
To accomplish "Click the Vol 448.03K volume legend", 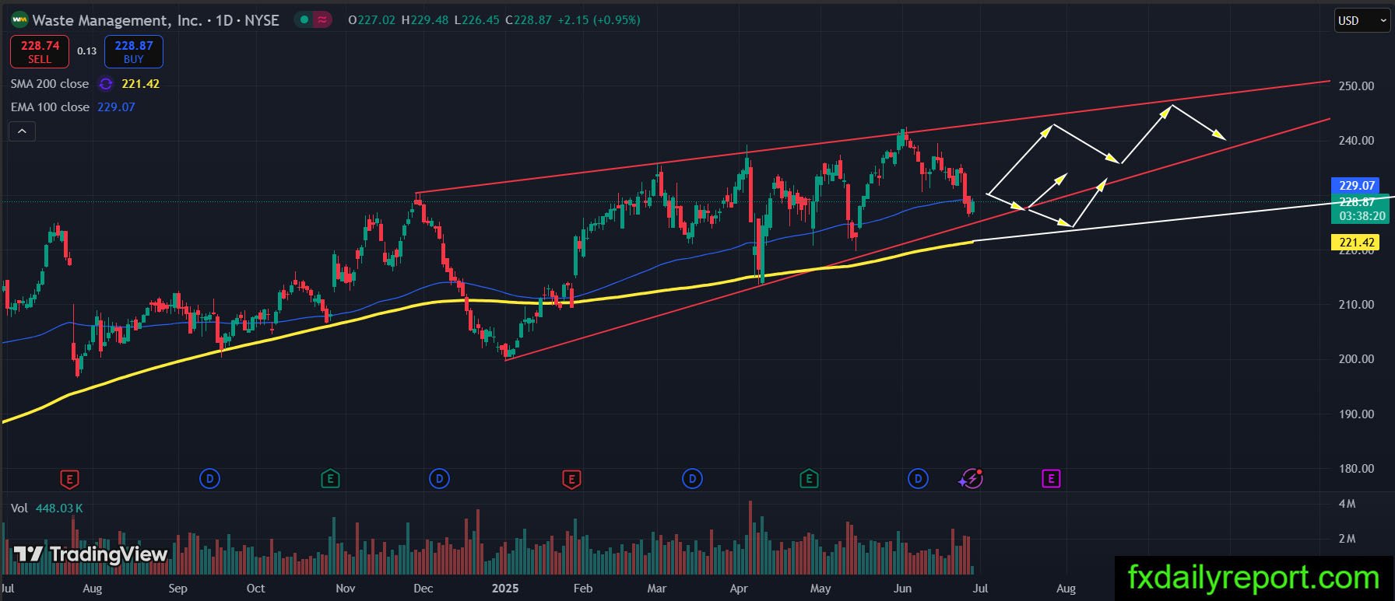I will pyautogui.click(x=47, y=508).
